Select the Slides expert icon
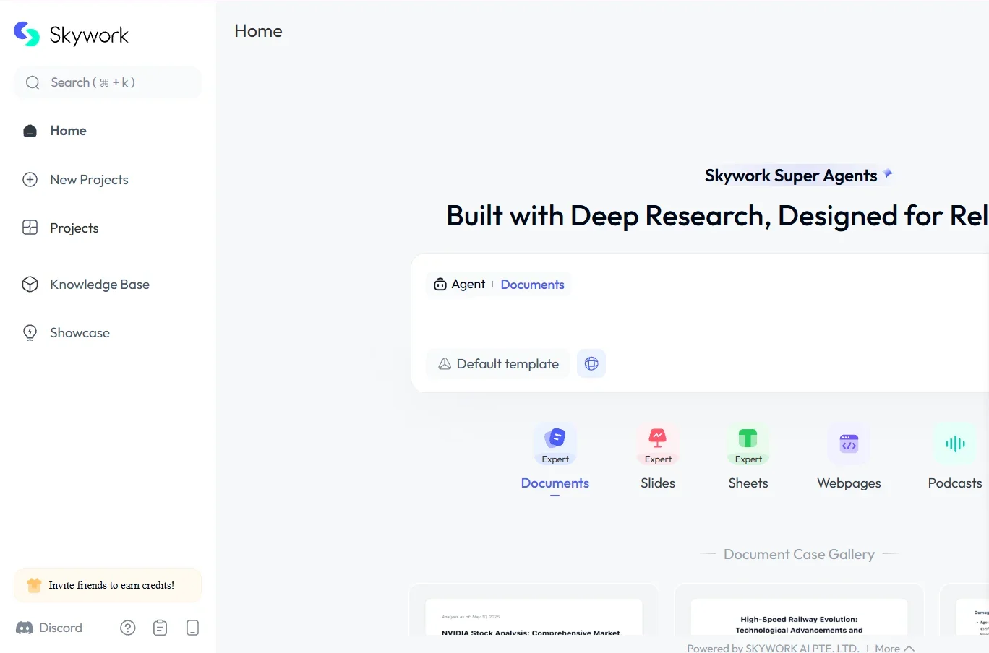 point(657,438)
